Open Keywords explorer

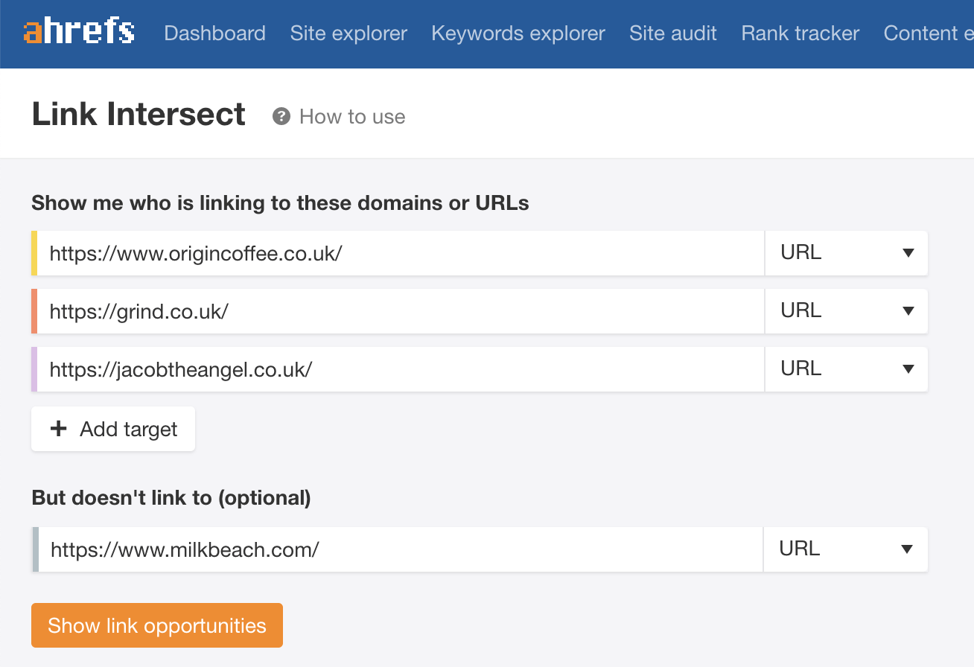click(518, 33)
